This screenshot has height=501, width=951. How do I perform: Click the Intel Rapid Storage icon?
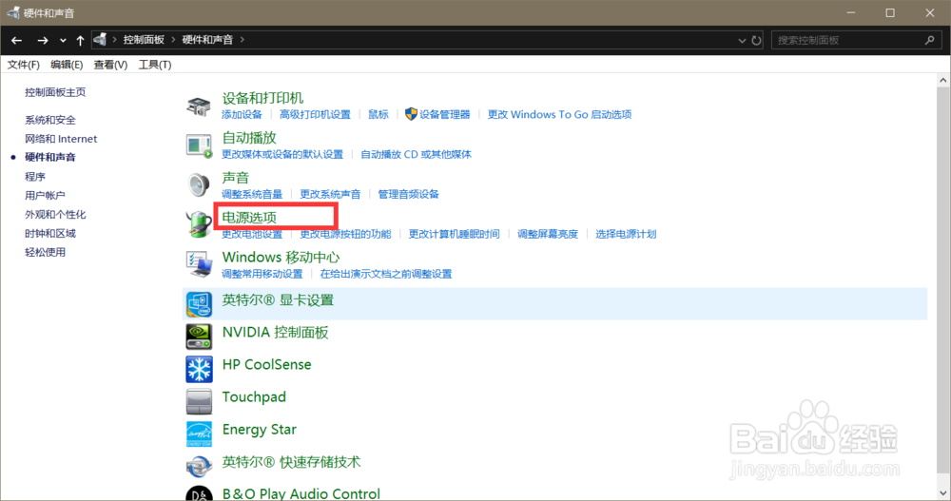(x=199, y=466)
